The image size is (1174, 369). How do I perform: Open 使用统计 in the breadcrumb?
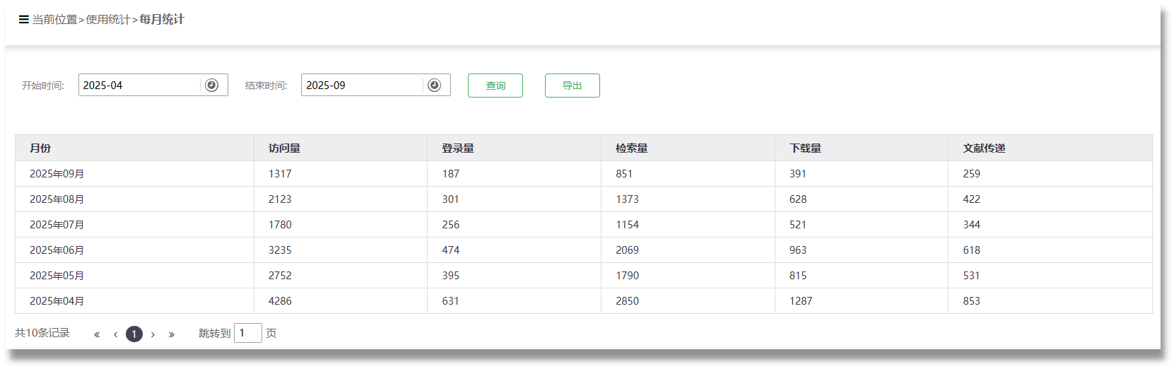(108, 20)
